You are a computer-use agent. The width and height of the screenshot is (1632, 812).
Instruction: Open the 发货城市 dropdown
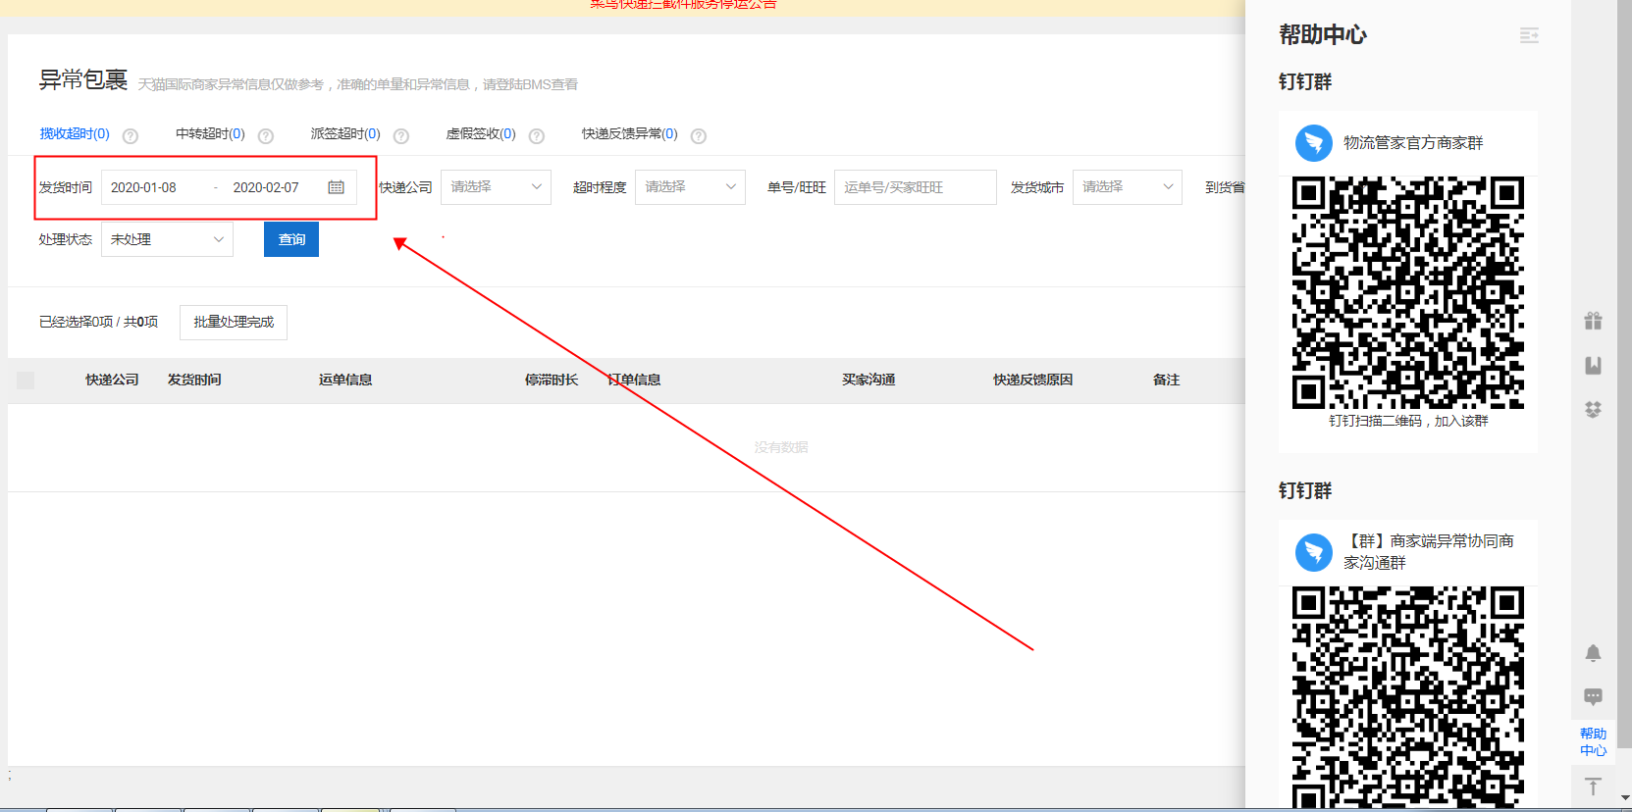(x=1127, y=187)
